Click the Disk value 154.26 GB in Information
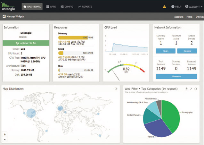This screenshot has width=204, height=145. 27,75
